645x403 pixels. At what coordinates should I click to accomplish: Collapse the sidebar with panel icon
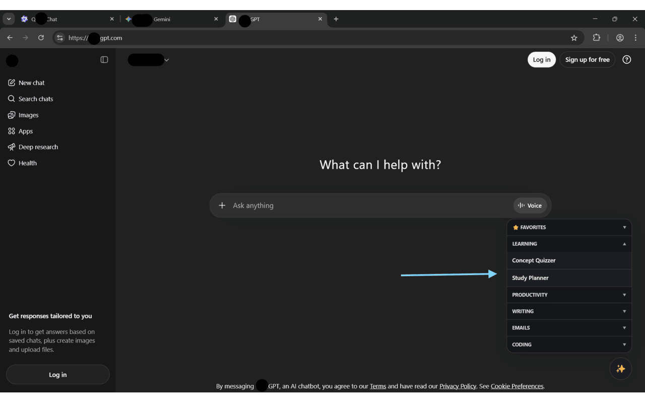104,59
